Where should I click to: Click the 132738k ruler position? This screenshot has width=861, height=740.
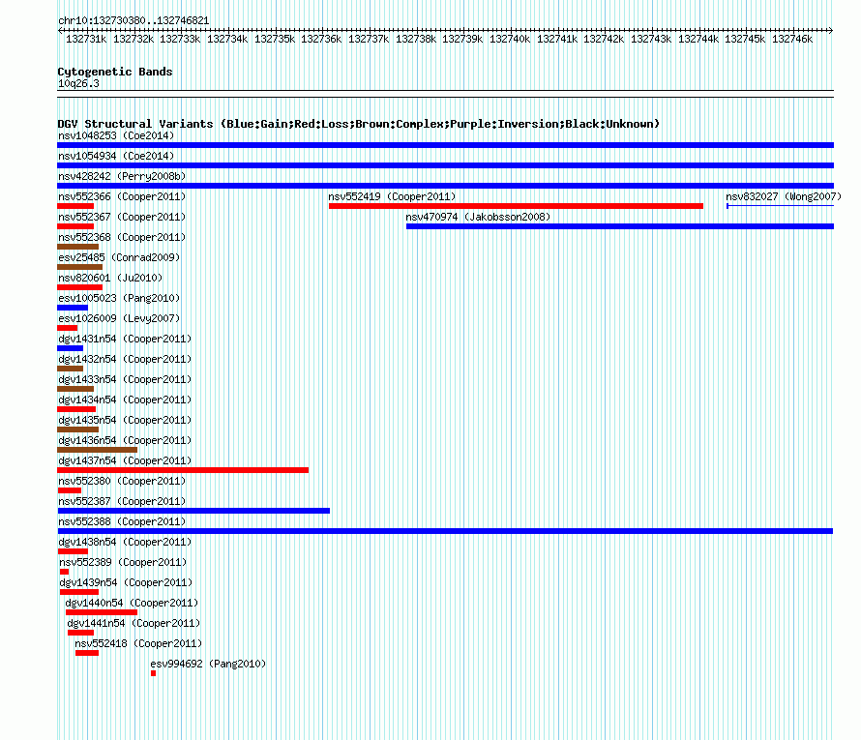[416, 39]
